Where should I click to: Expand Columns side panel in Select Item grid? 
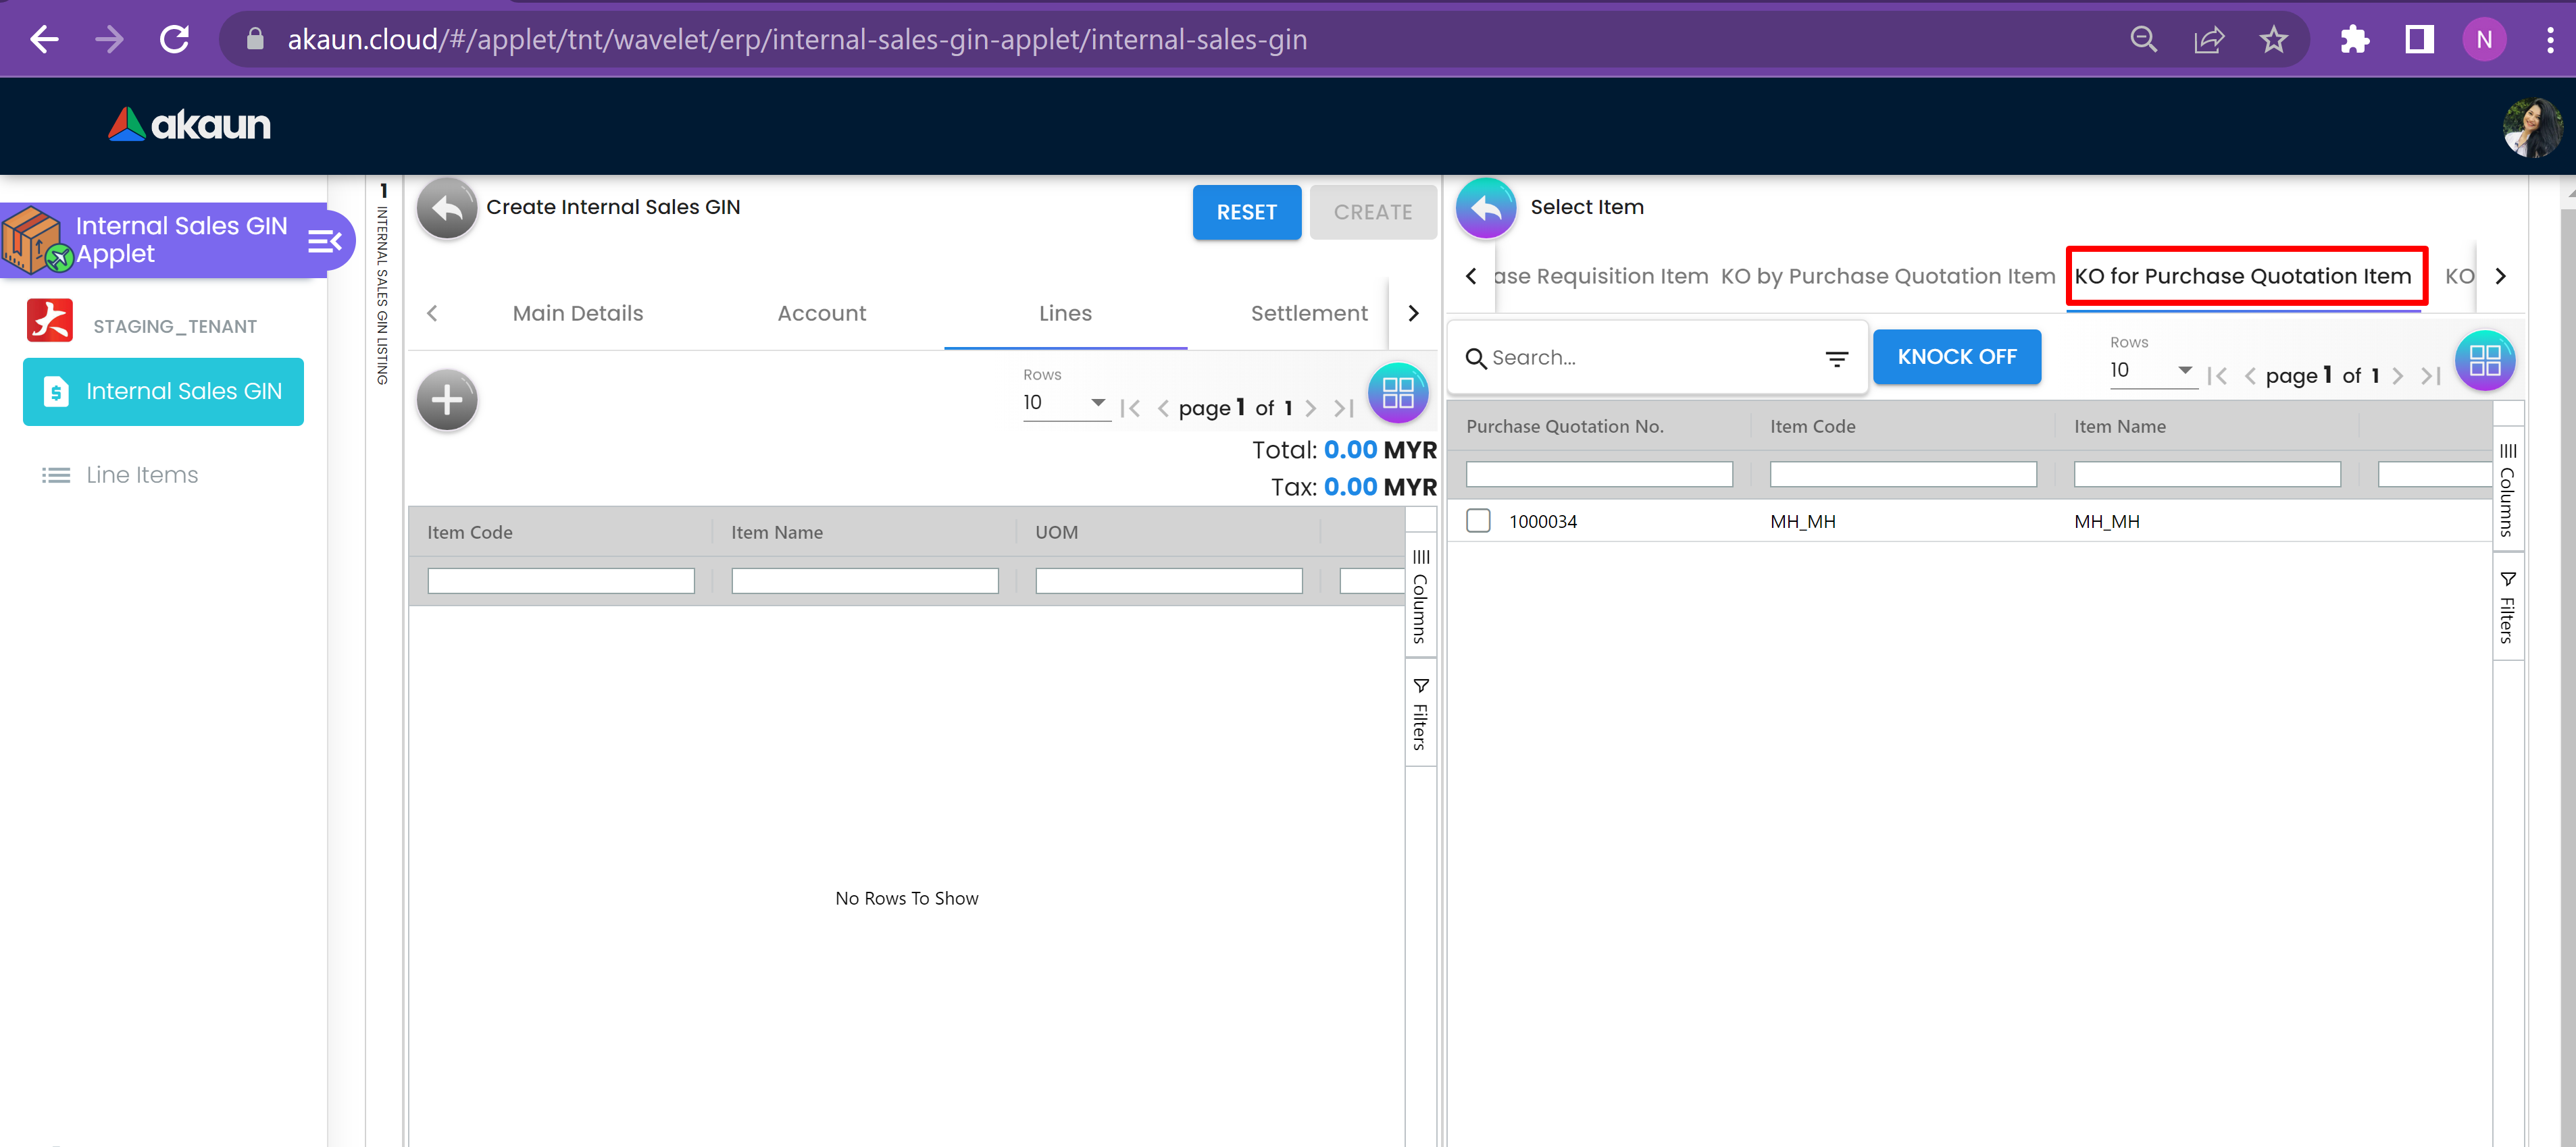(2507, 489)
